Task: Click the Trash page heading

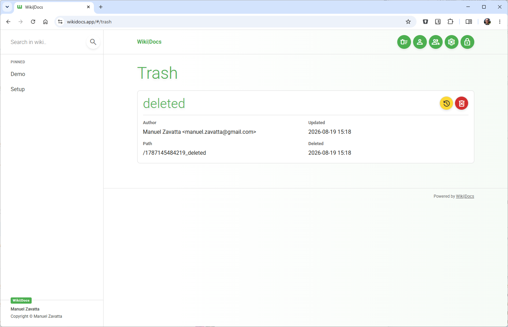Action: (x=157, y=73)
